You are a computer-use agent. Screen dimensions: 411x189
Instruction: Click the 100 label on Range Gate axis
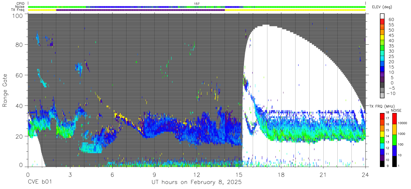17,16
